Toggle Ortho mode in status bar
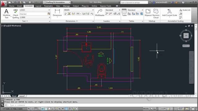This screenshot has width=198, height=111. tap(39, 109)
